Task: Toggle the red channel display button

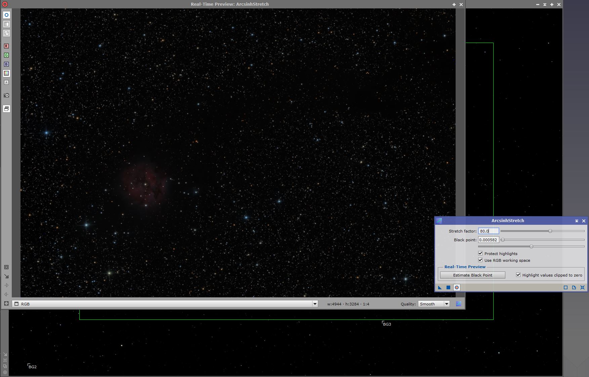Action: (x=6, y=46)
